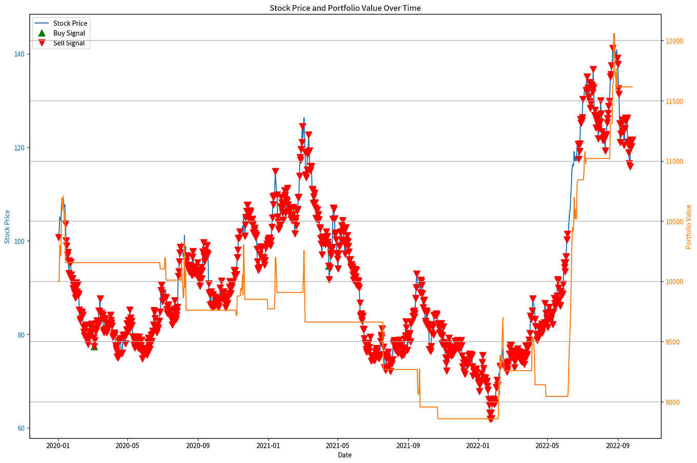Select the Portfolio Value y-axis label

690,224
